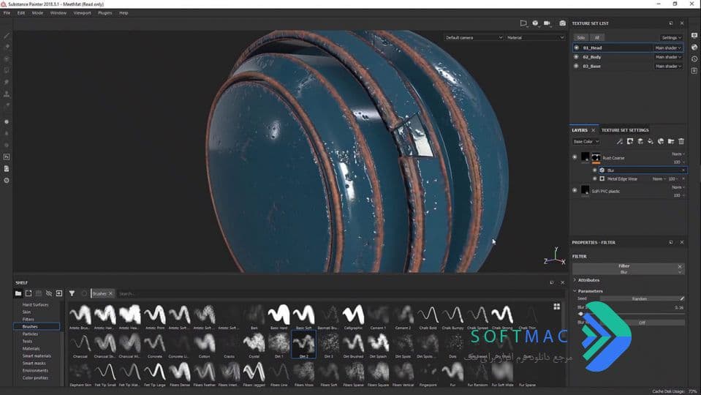This screenshot has width=701, height=395.
Task: Open the Display settings dock icon
Action: (x=694, y=35)
